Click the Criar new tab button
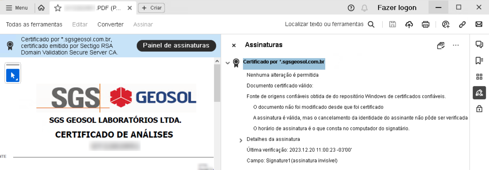The image size is (489, 170). 151,8
